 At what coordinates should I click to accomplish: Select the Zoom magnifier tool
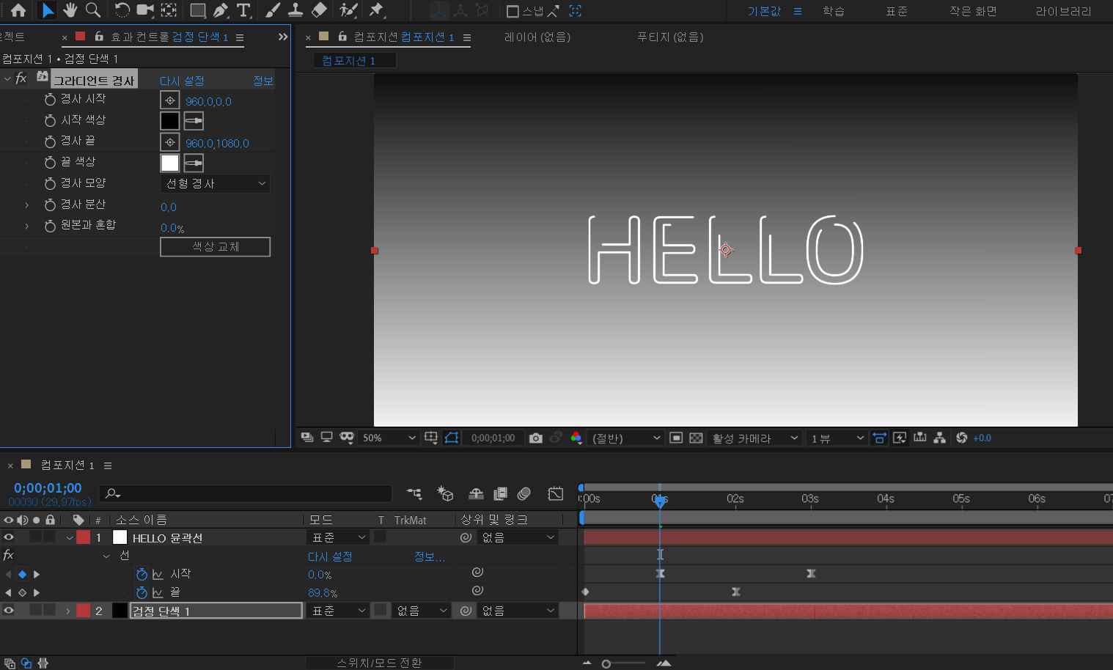pyautogui.click(x=93, y=10)
